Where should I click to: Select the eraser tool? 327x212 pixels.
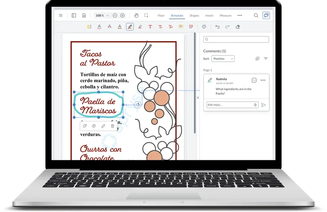click(238, 27)
